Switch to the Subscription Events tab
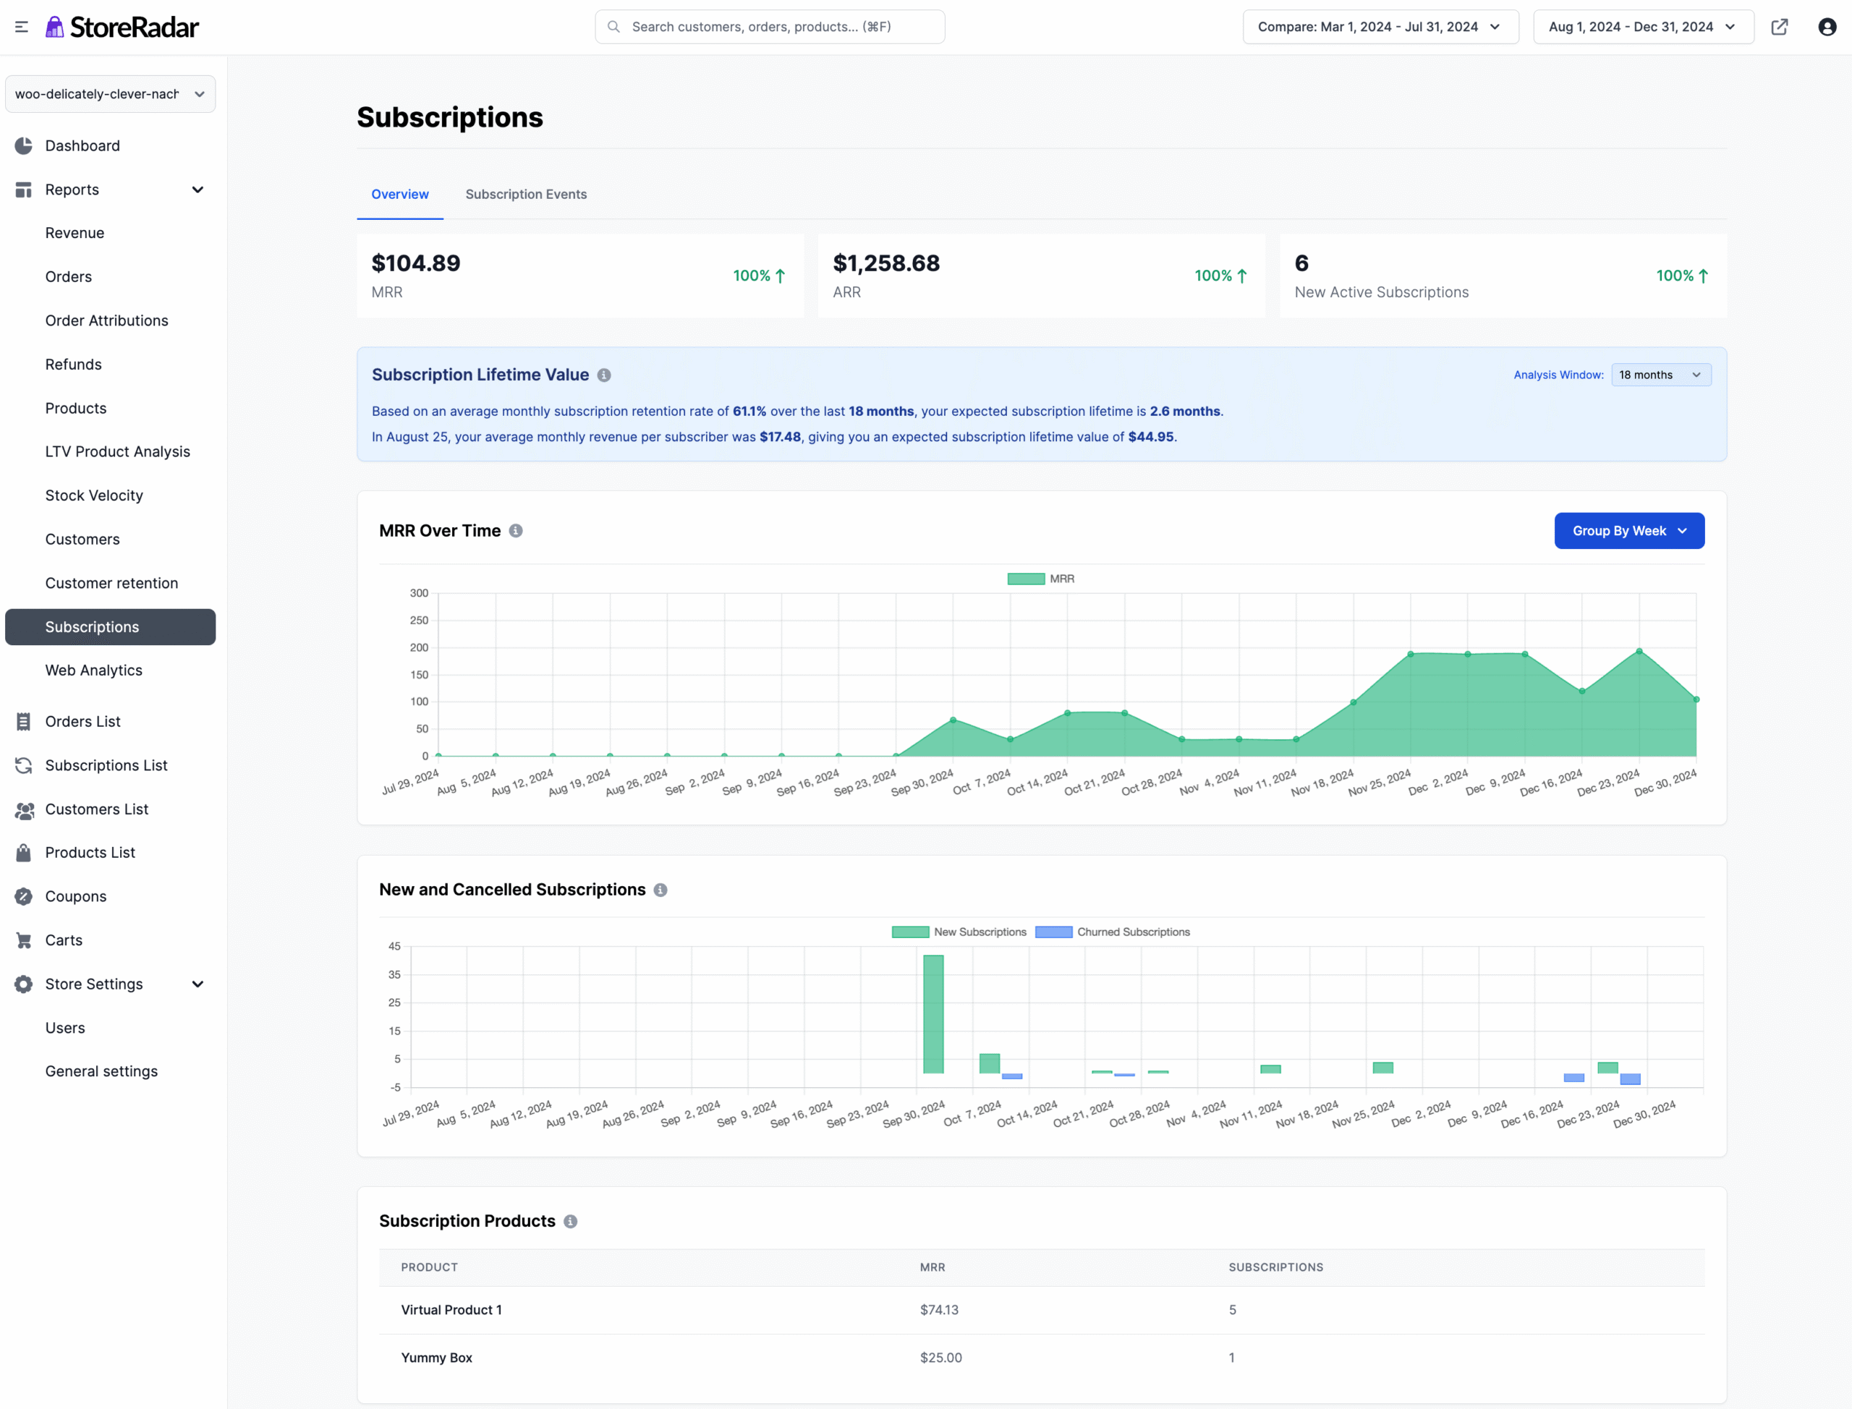This screenshot has width=1852, height=1409. [x=526, y=194]
